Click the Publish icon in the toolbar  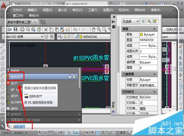click(x=33, y=29)
